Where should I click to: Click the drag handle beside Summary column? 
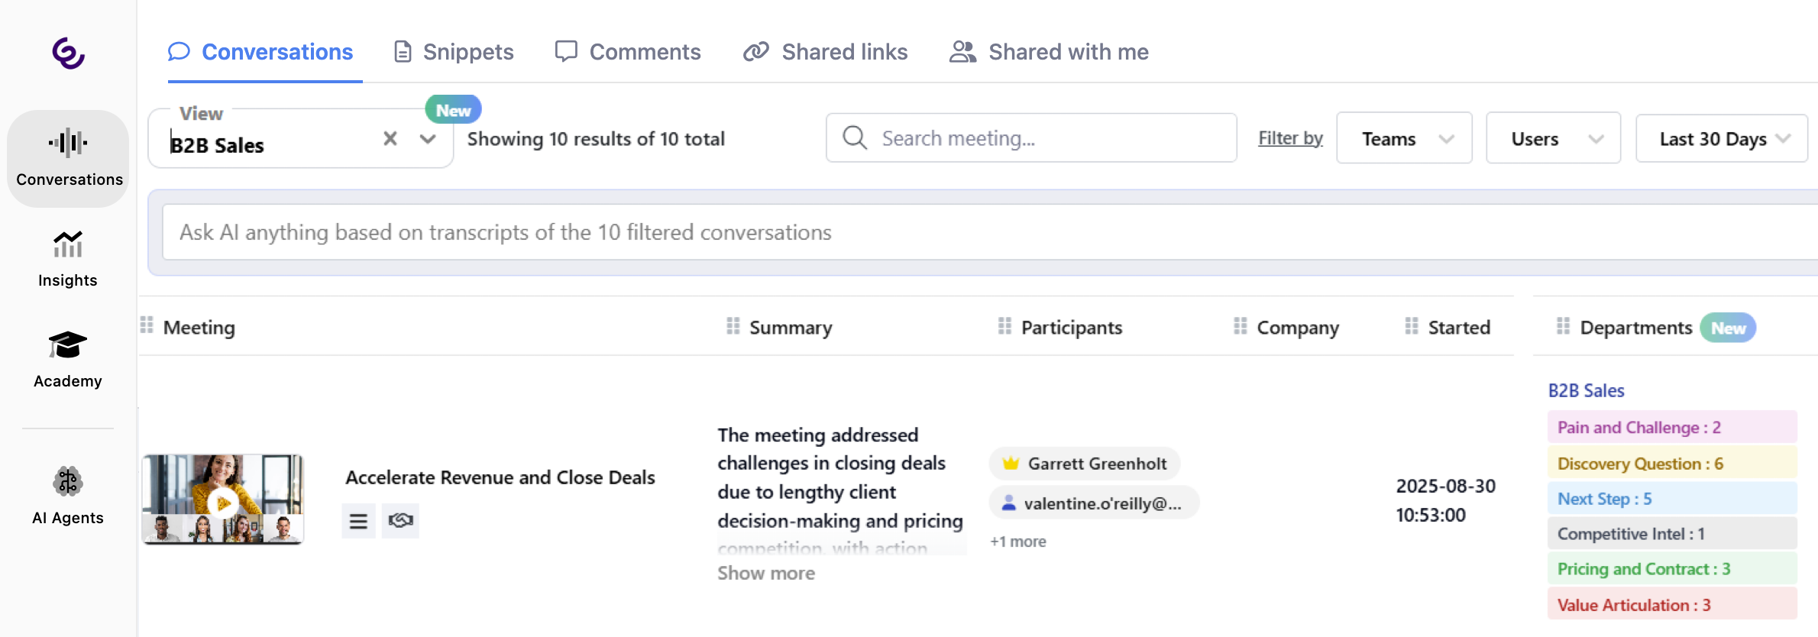point(733,326)
